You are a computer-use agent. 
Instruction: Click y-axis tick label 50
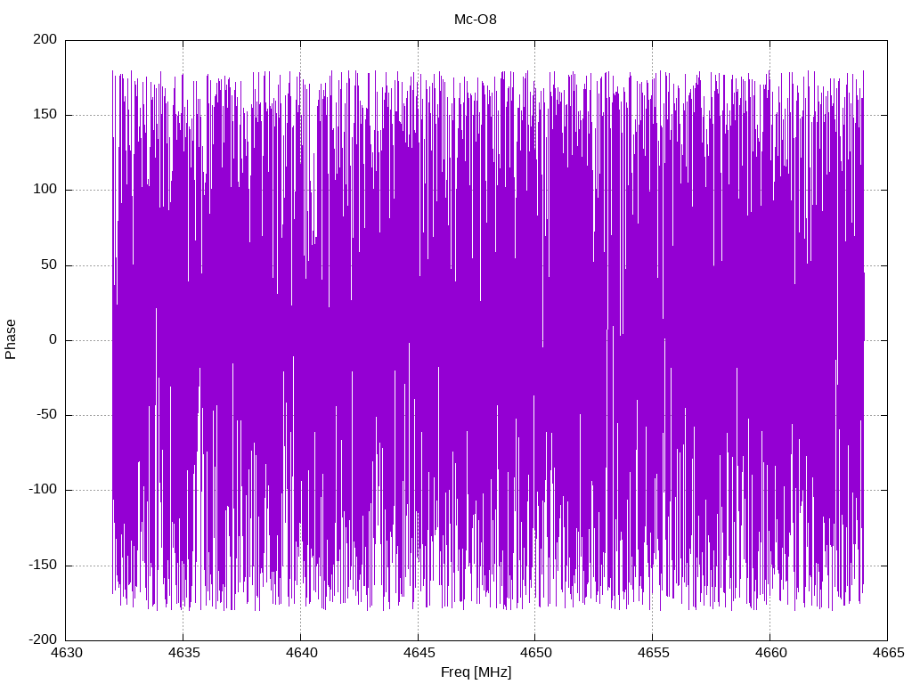click(x=50, y=265)
